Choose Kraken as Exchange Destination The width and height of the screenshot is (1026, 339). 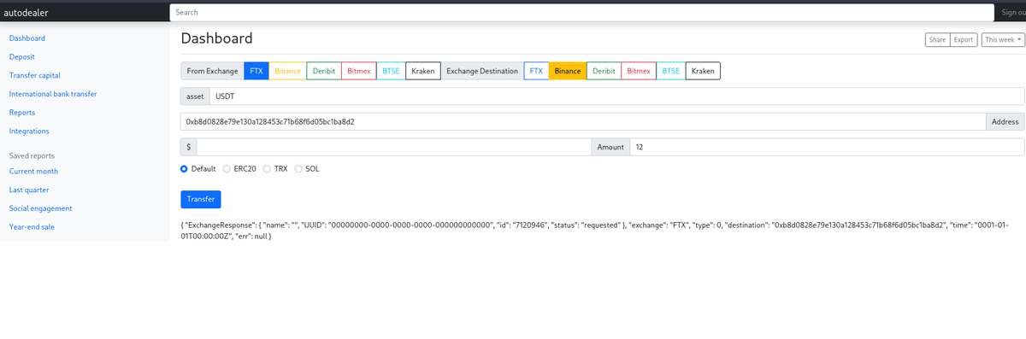[x=703, y=71]
